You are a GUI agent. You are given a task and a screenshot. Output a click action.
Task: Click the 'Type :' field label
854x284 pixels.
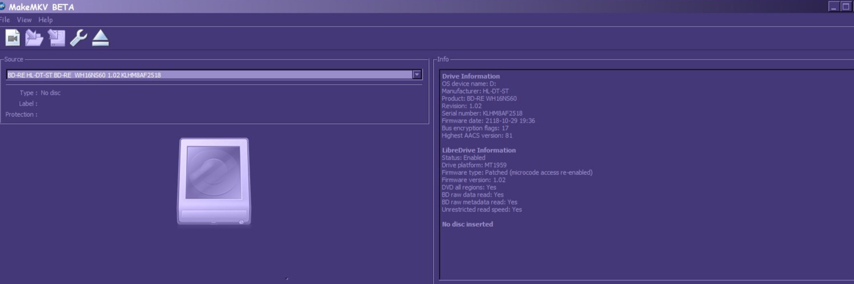point(28,93)
